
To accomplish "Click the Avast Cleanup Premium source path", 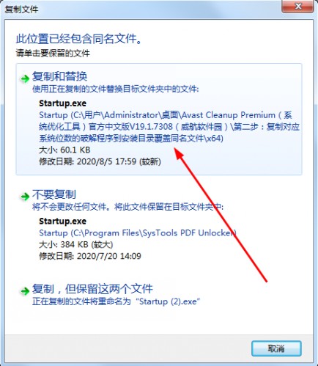I will (x=169, y=127).
